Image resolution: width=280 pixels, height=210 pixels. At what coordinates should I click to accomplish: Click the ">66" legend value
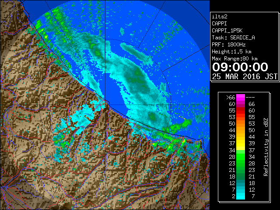point(231,98)
